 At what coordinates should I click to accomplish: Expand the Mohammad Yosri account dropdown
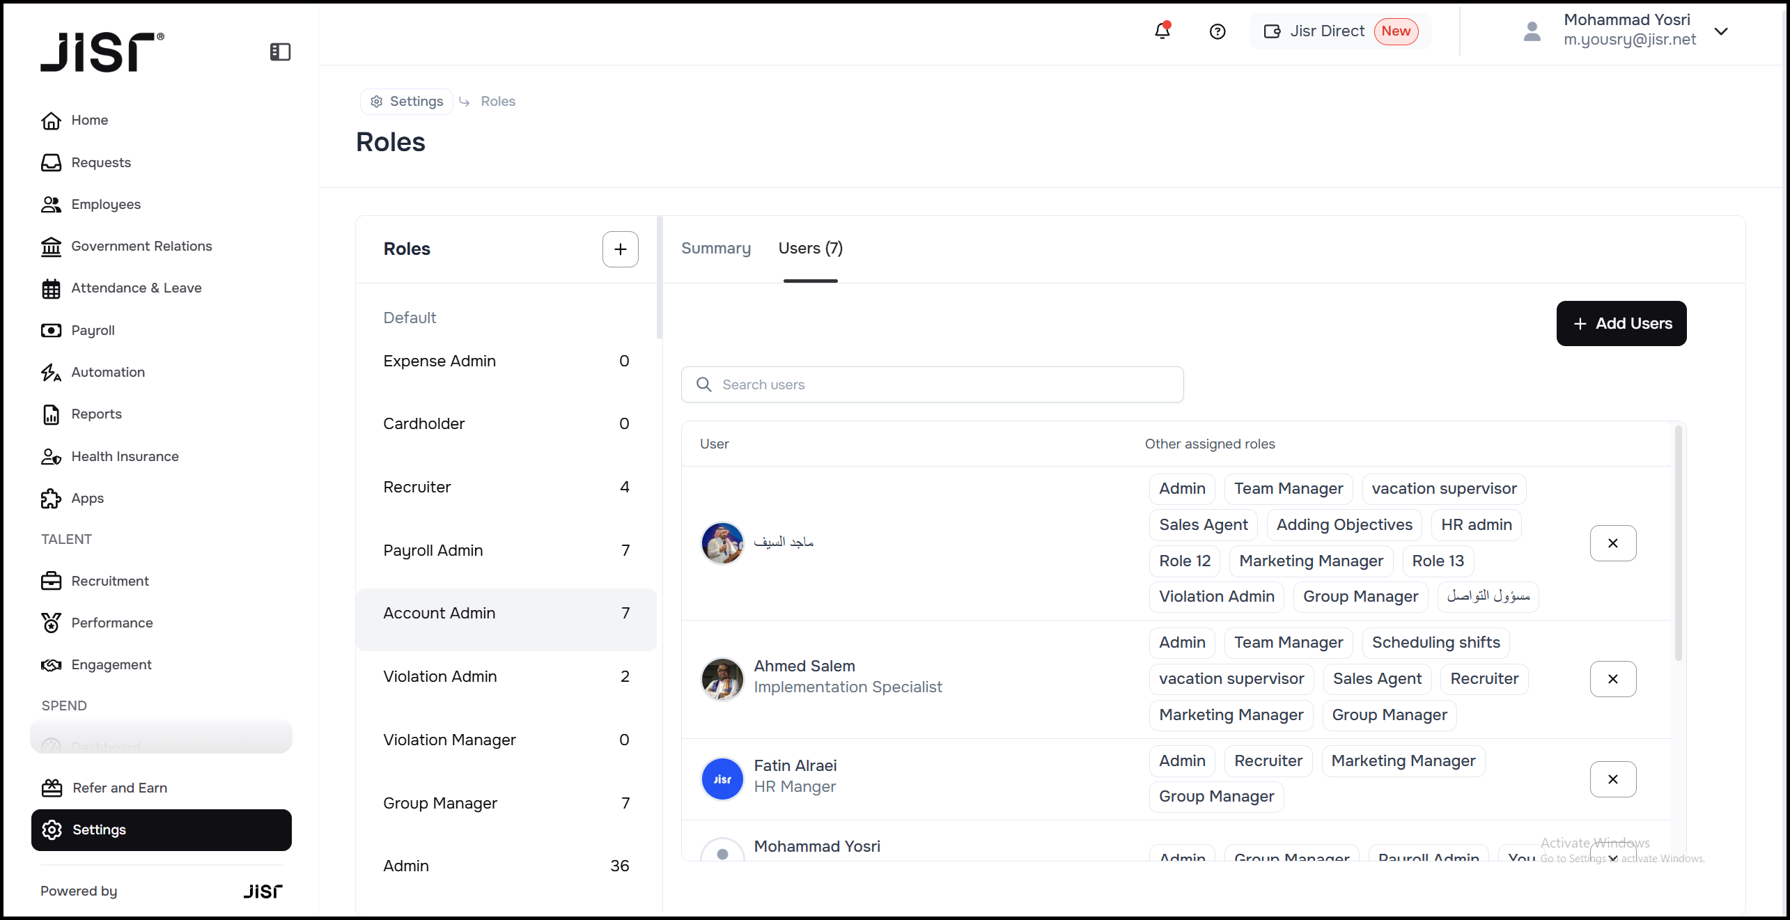click(1721, 31)
